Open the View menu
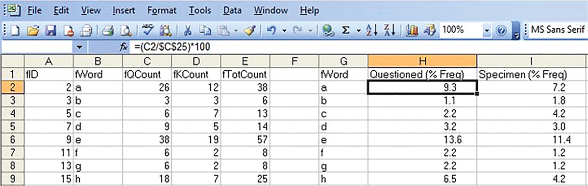 [91, 10]
